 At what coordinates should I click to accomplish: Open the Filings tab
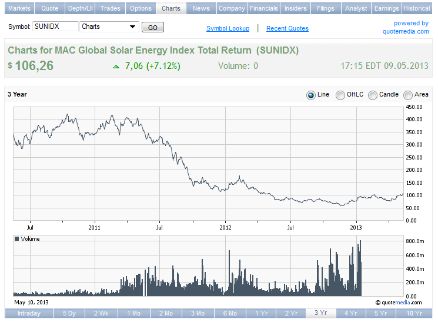tap(326, 8)
